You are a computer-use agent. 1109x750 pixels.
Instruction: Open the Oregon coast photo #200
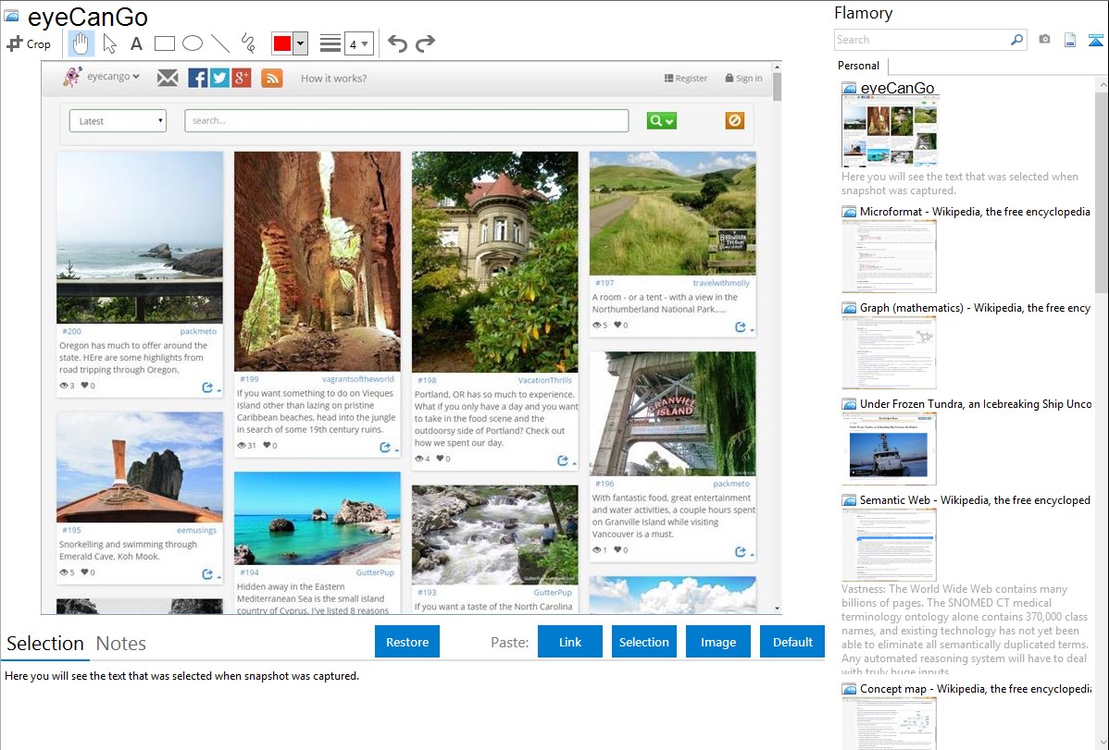(140, 238)
